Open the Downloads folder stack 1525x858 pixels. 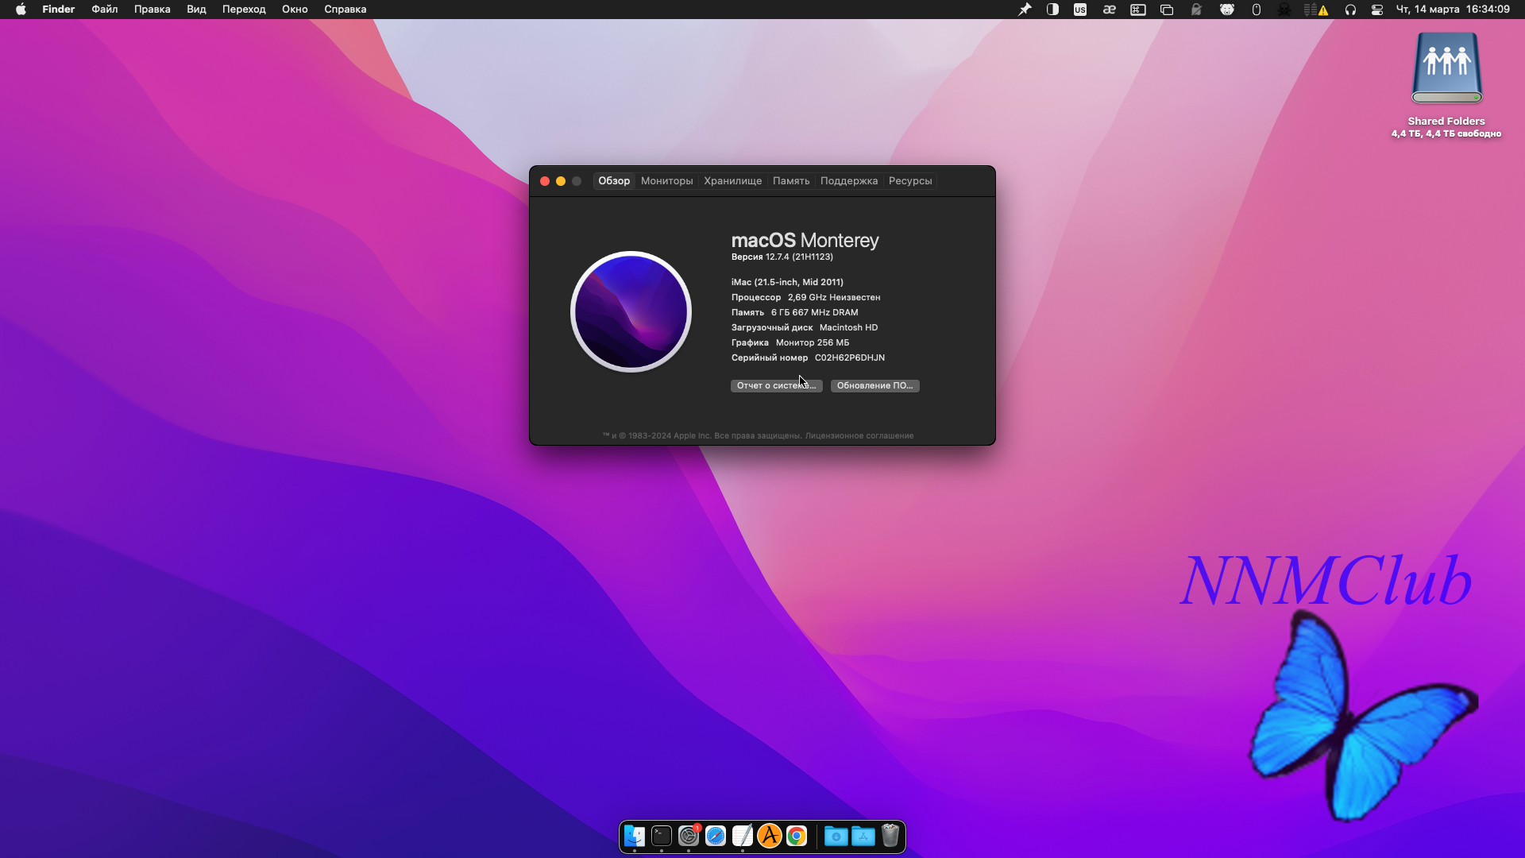[836, 836]
